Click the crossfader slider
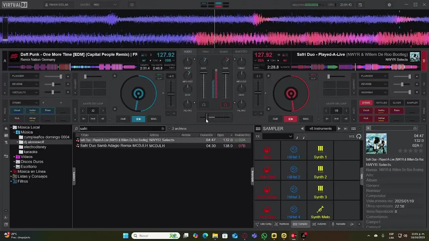The image size is (429, 241). tap(214, 117)
